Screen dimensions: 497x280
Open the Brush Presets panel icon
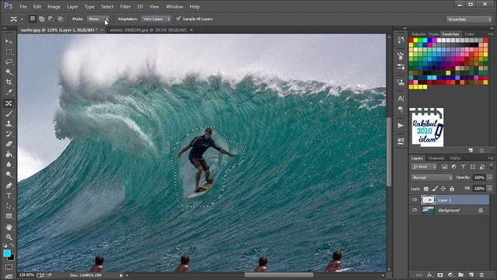coord(401,56)
